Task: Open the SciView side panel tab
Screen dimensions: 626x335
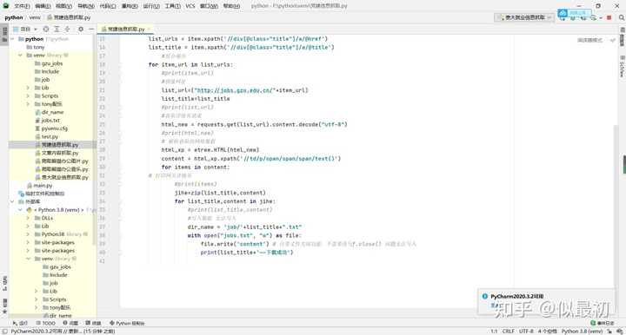Action: tap(622, 67)
